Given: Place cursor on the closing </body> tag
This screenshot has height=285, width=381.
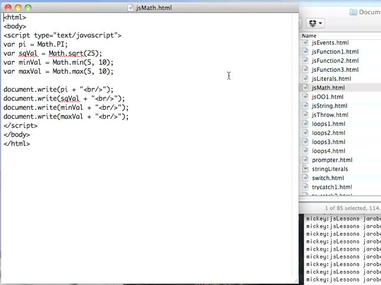Looking at the screenshot, I should tap(17, 135).
